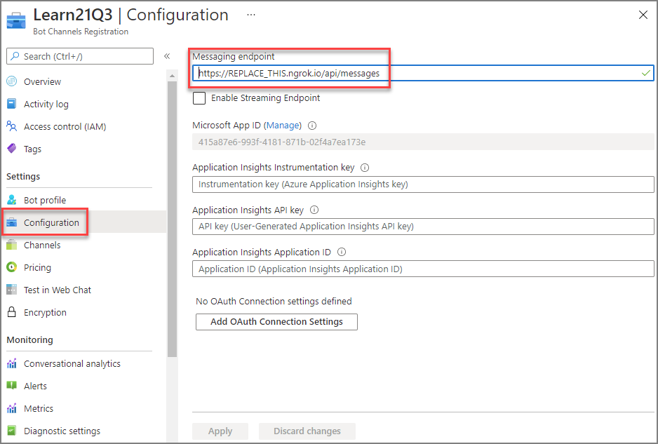Click the Messaging endpoint URL field
Screen dimensions: 658x444
[x=423, y=73]
